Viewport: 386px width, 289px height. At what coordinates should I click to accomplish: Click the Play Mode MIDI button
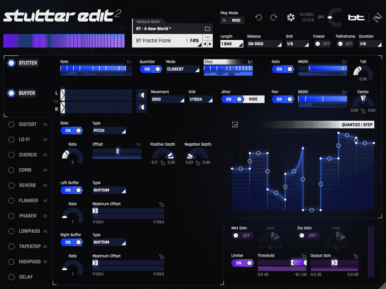pyautogui.click(x=232, y=20)
